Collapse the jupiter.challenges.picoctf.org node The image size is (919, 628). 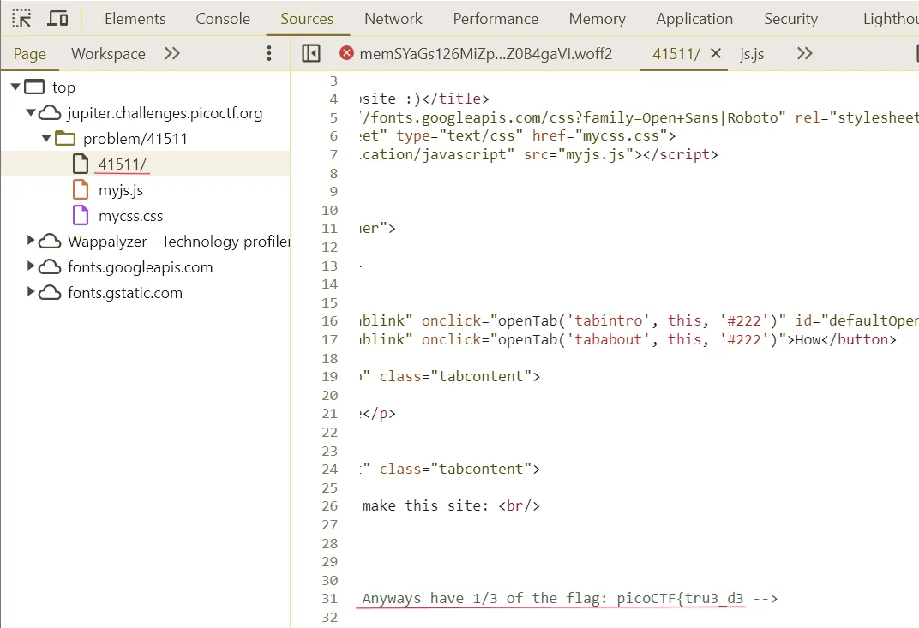coord(31,112)
